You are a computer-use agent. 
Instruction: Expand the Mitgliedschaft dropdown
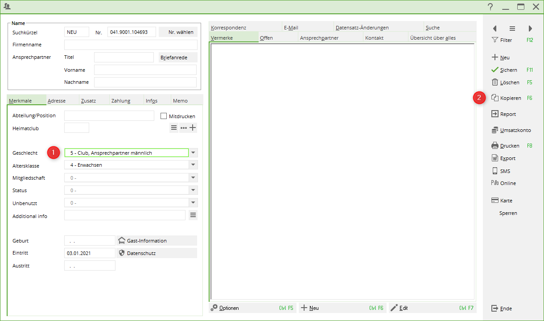(193, 178)
